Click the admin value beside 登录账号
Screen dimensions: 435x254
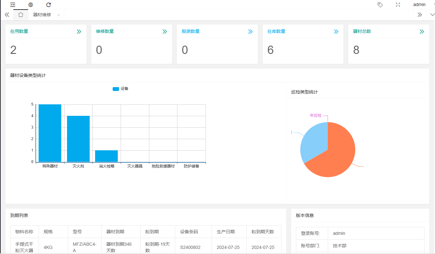point(339,233)
